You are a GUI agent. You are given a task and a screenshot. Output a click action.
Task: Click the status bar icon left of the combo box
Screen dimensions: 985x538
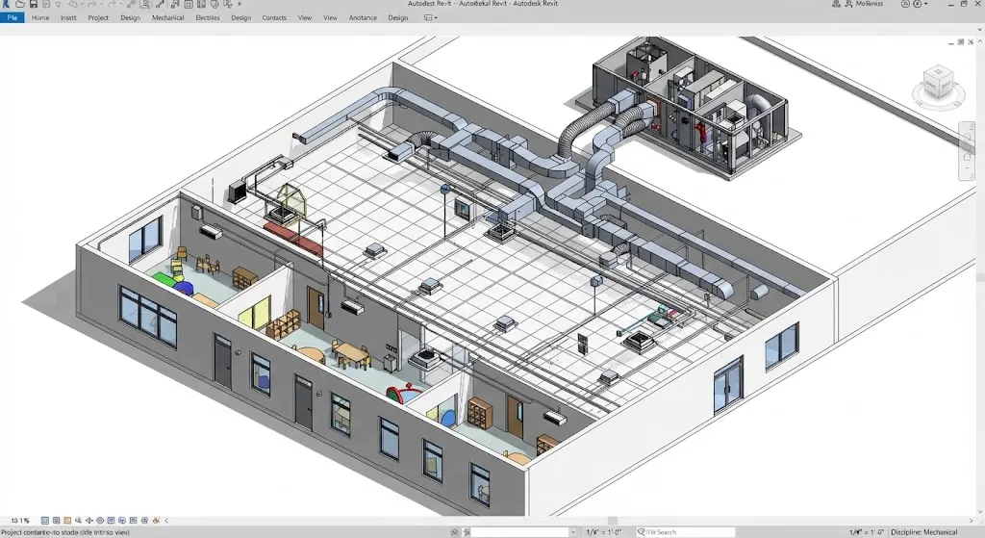coord(454,532)
